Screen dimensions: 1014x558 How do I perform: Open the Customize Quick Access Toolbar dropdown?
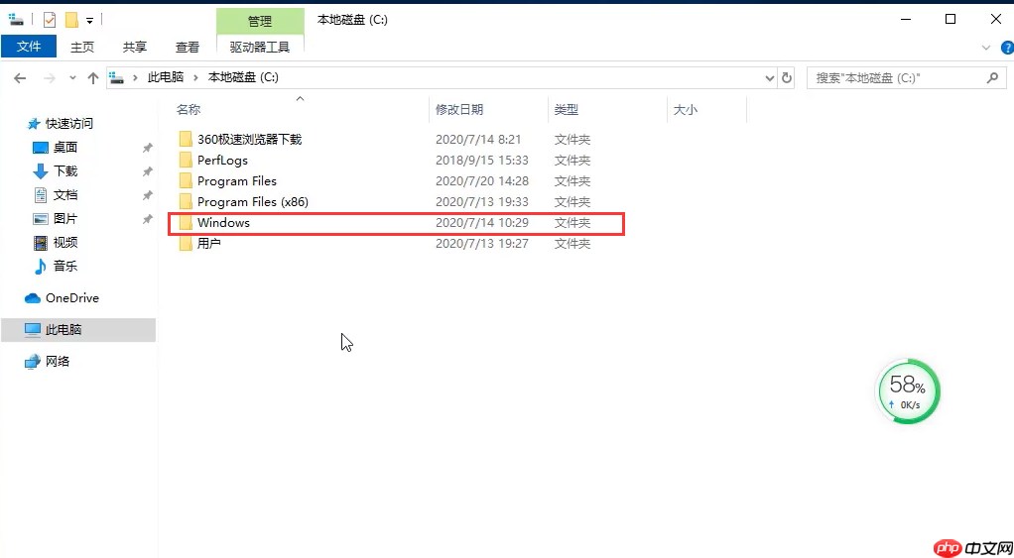(90, 21)
